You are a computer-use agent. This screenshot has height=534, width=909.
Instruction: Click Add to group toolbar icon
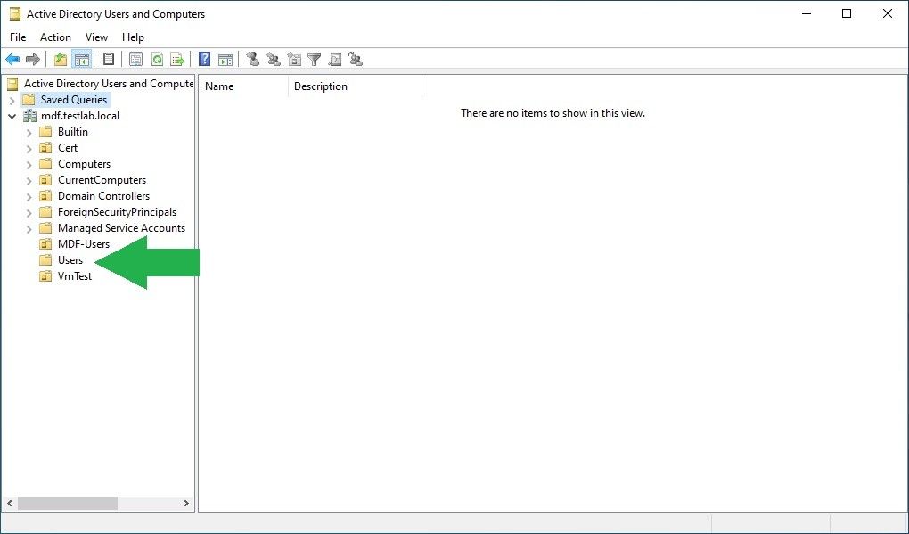(356, 59)
